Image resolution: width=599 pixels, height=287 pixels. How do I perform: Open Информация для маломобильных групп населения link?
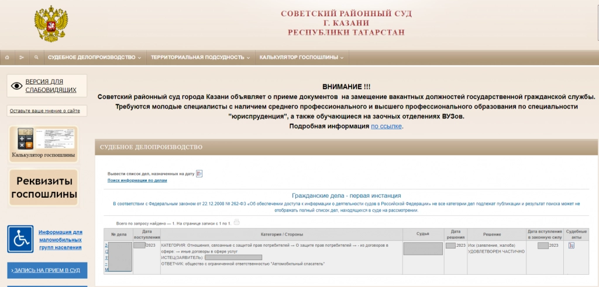(x=60, y=240)
